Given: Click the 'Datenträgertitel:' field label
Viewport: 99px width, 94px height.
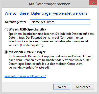Looking at the screenshot, I should pos(16,22).
